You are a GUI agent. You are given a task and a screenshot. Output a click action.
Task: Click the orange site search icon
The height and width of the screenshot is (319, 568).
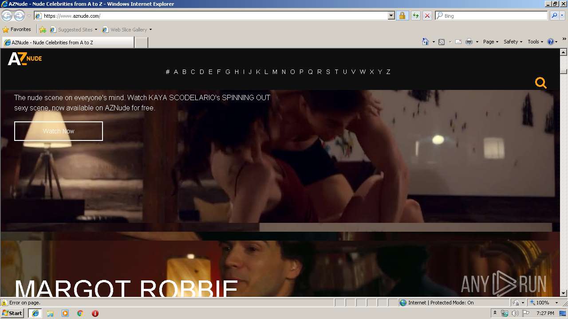tap(540, 83)
